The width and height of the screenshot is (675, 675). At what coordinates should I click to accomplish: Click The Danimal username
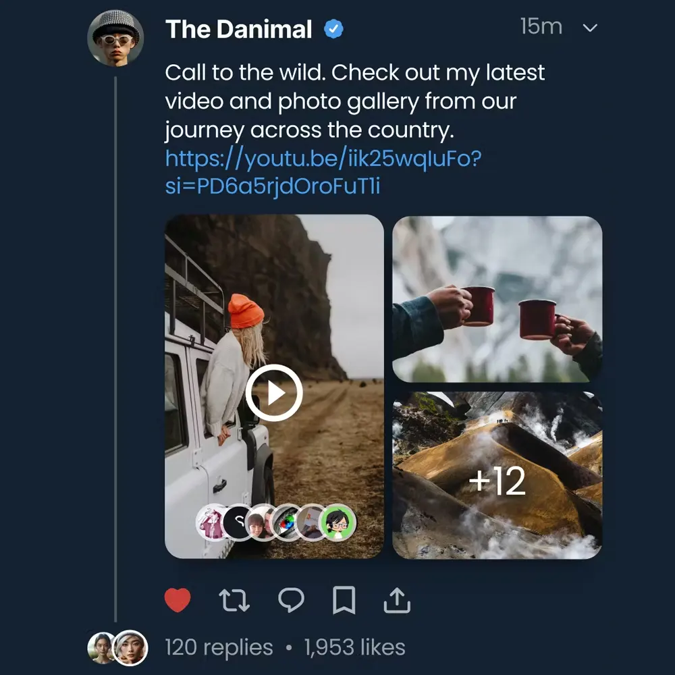coord(238,29)
